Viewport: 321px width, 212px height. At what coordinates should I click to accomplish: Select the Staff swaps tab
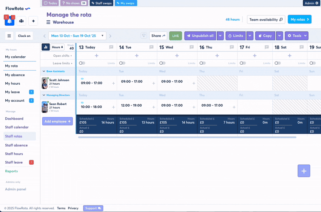coord(101,3)
